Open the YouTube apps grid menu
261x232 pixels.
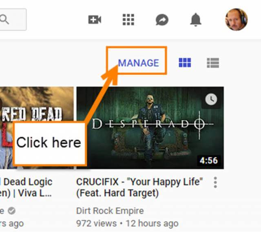click(x=128, y=20)
